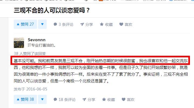Share Sevonnn's answer via 分享
This screenshot has height=108, width=194.
89,100
